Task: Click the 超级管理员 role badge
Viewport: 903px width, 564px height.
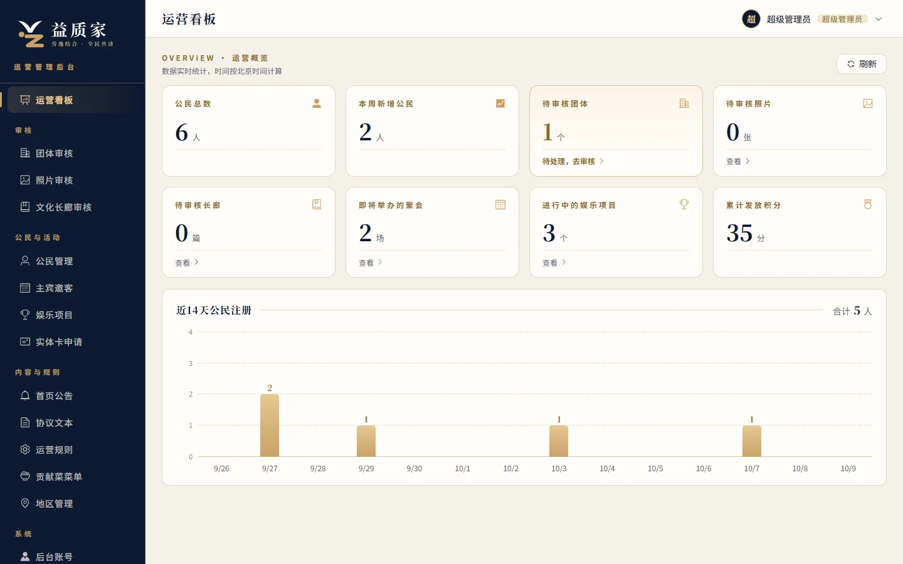Action: coord(842,19)
